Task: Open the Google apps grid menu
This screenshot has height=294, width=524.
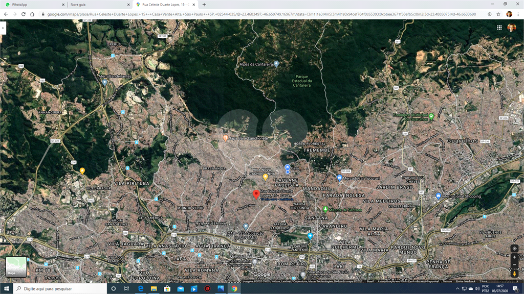Action: pyautogui.click(x=499, y=28)
